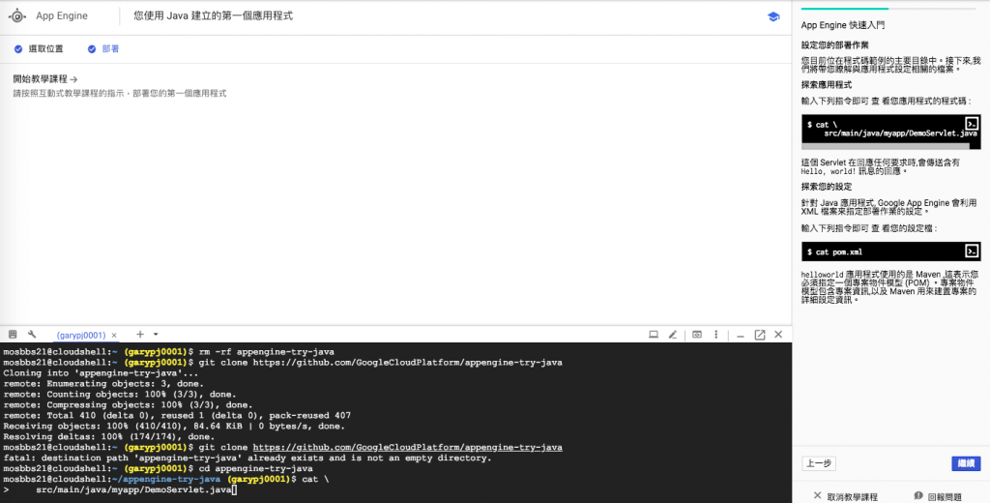
Task: Click the 上一步 button
Action: click(818, 463)
